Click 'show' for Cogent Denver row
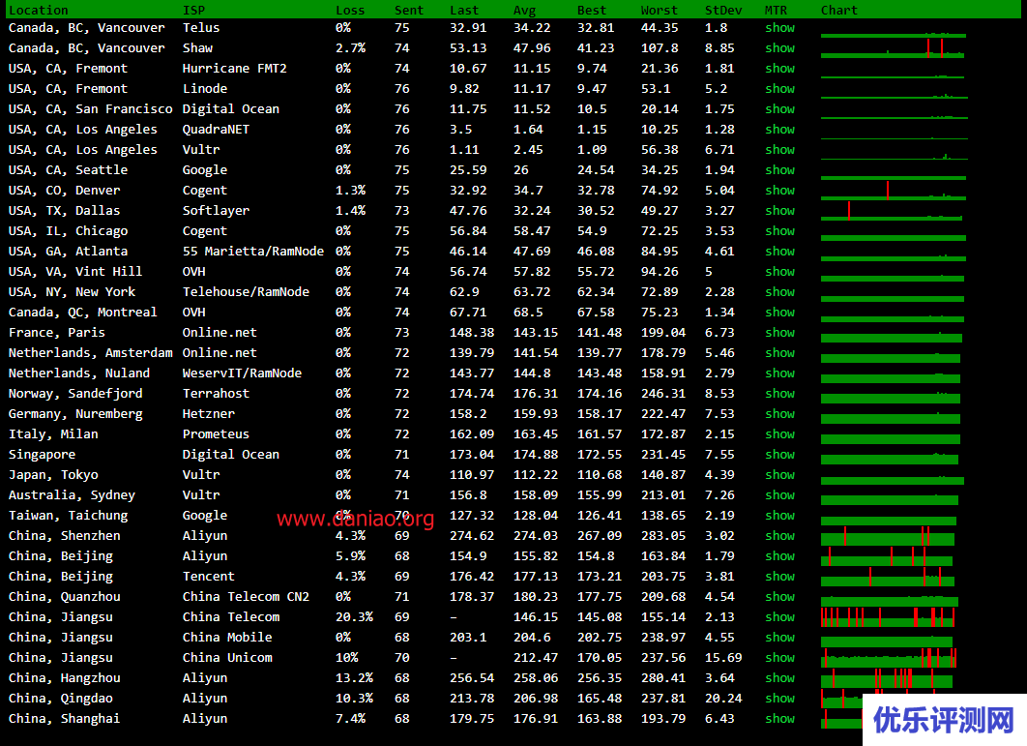Image resolution: width=1027 pixels, height=746 pixels. pos(779,190)
